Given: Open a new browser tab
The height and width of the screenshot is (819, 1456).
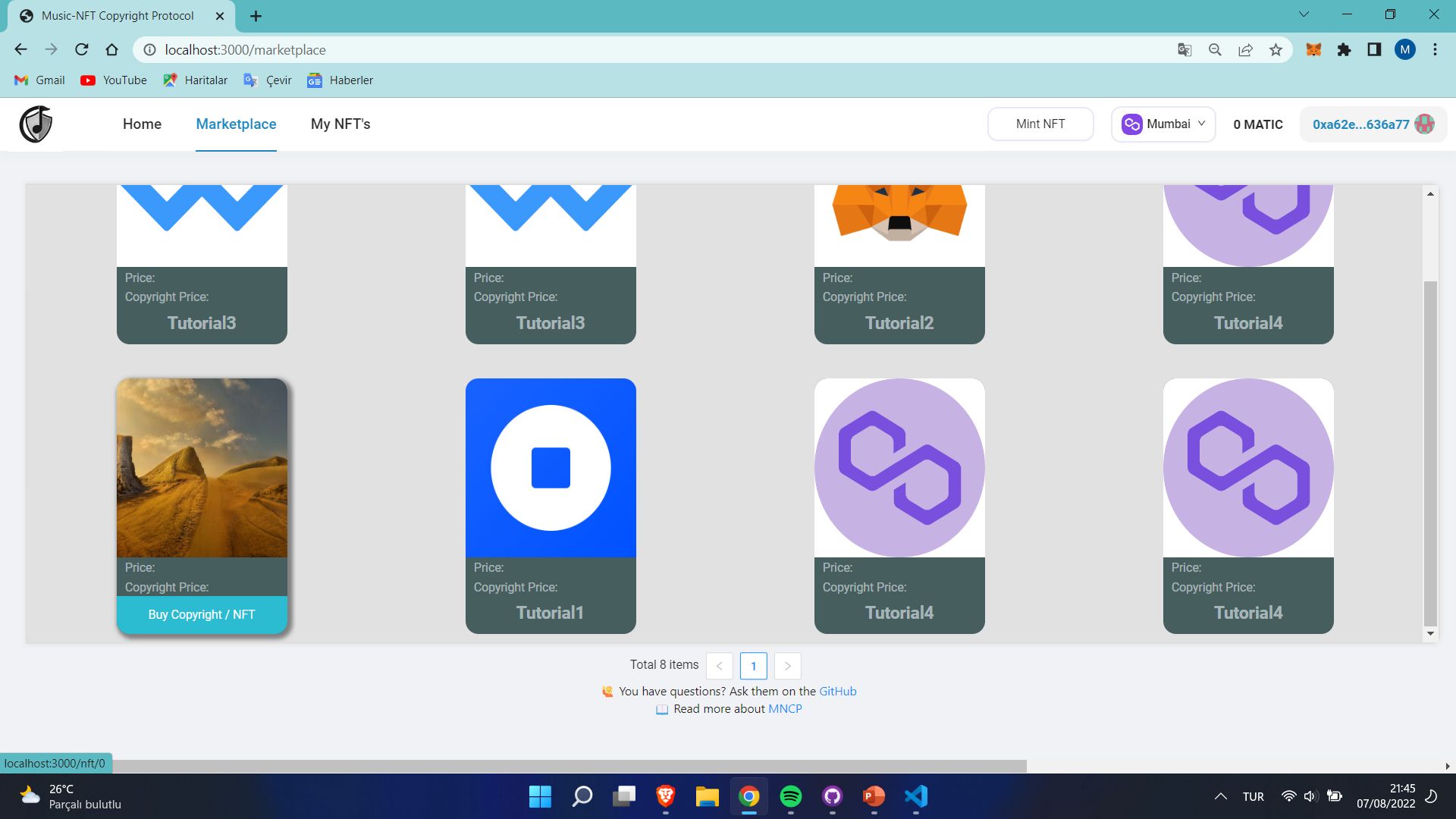Looking at the screenshot, I should (256, 16).
